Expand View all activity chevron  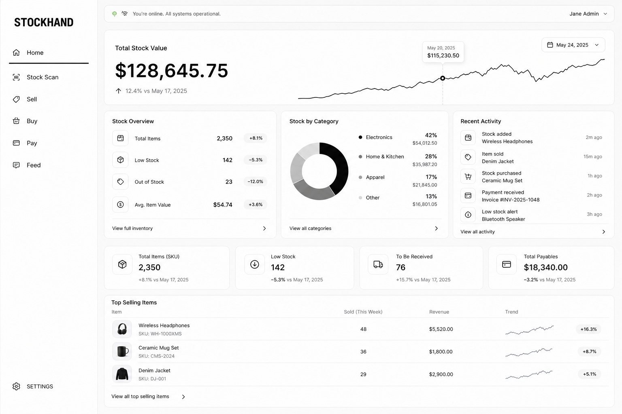click(603, 232)
